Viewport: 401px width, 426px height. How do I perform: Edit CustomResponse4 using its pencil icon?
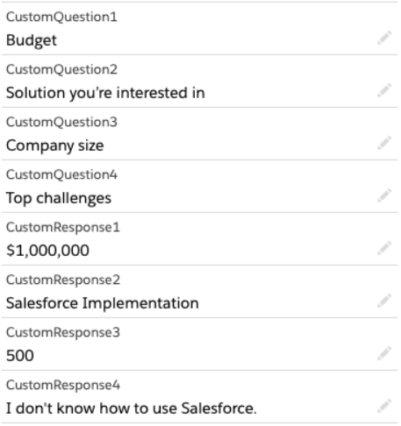(x=384, y=407)
